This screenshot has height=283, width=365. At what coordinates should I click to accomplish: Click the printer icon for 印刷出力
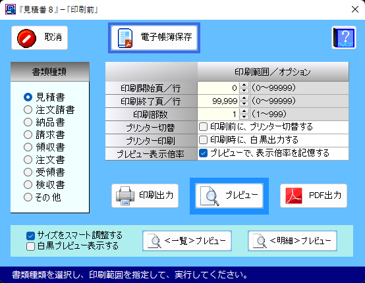[125, 196]
